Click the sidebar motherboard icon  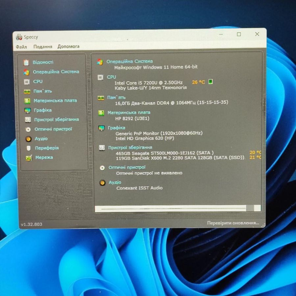click(x=27, y=101)
